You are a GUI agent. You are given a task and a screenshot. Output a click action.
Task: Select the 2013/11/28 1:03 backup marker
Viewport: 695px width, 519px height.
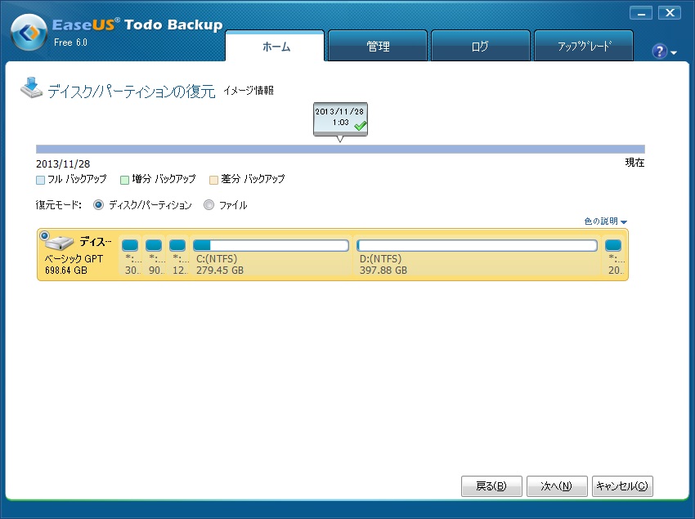coord(340,119)
